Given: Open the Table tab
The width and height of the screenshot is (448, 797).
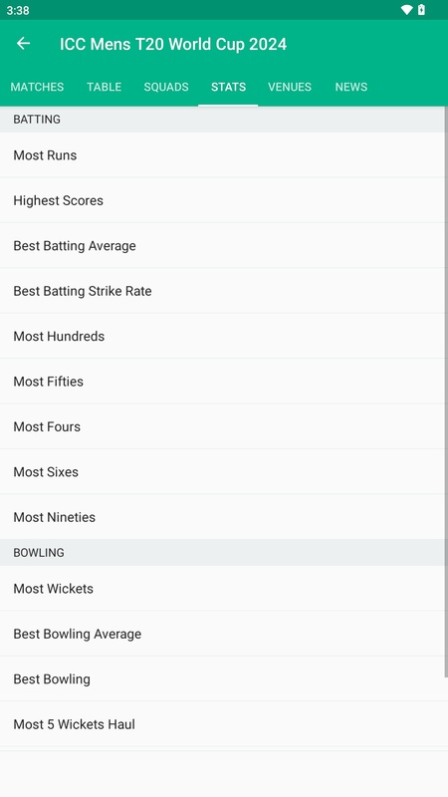Looking at the screenshot, I should pos(105,87).
